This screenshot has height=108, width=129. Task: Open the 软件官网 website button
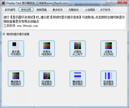click(x=10, y=10)
